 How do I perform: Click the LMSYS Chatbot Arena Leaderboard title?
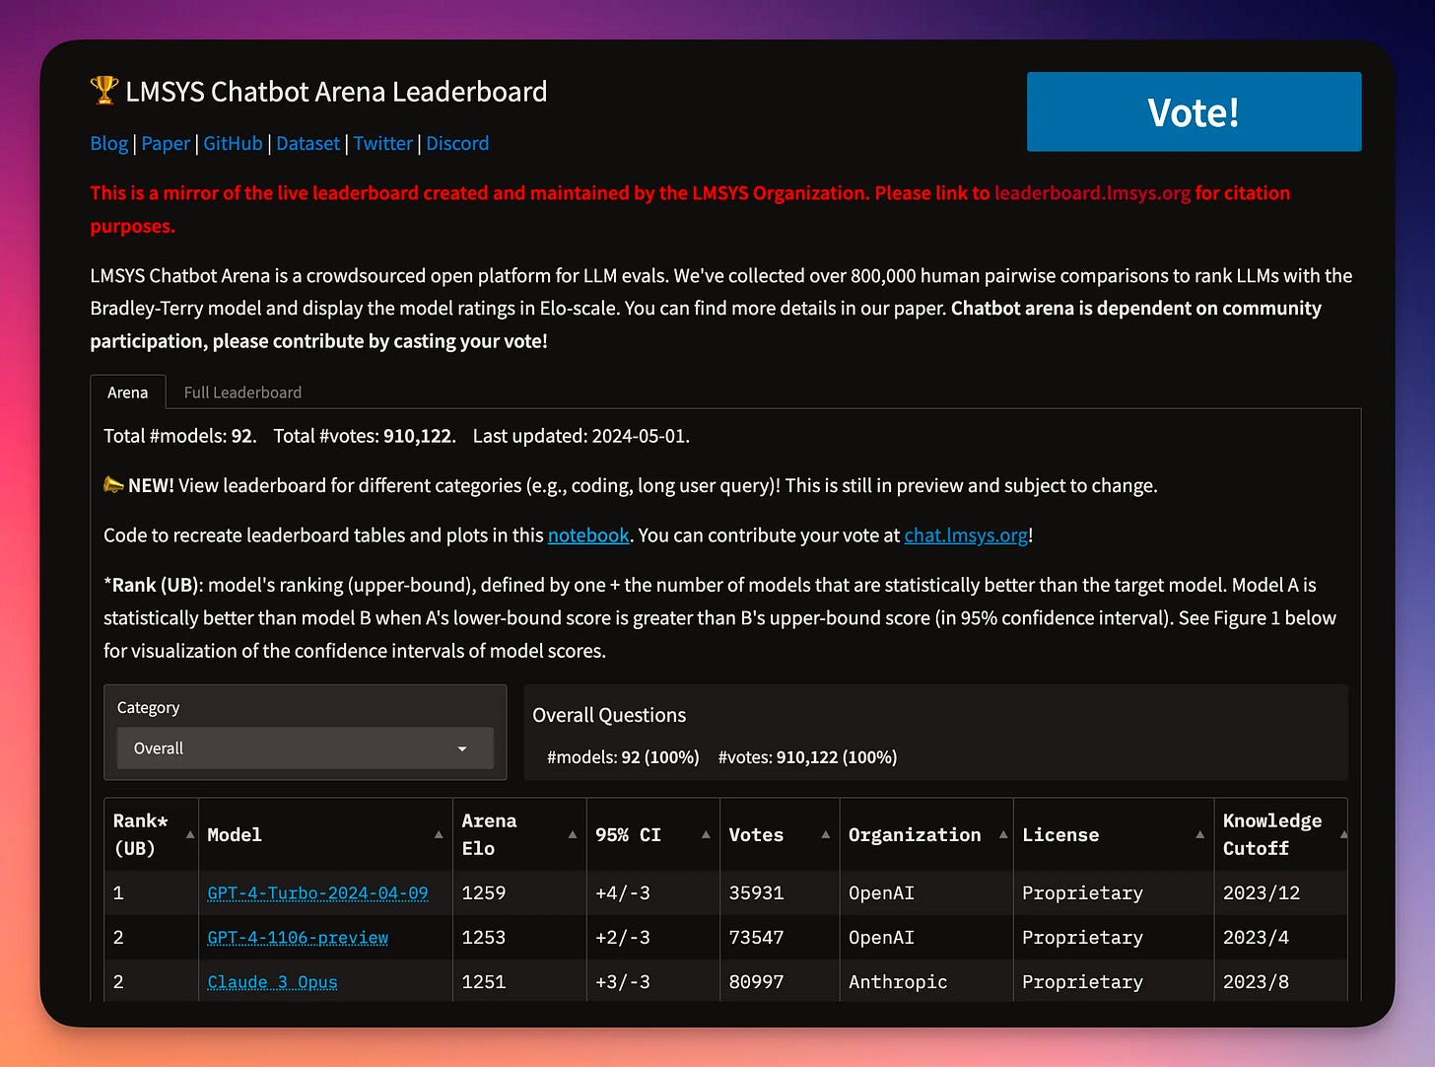(x=336, y=92)
